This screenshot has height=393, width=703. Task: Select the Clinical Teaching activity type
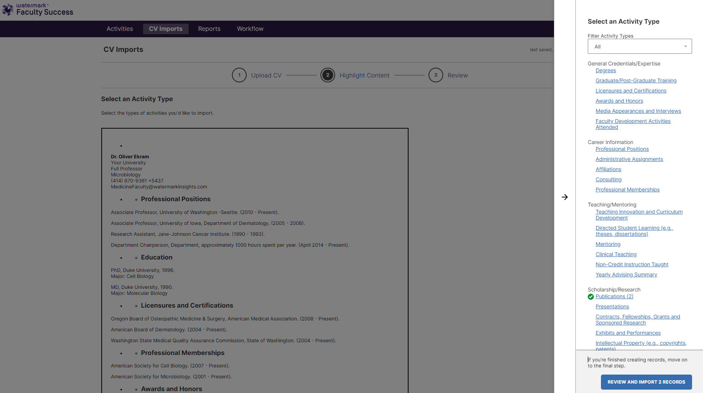616,254
